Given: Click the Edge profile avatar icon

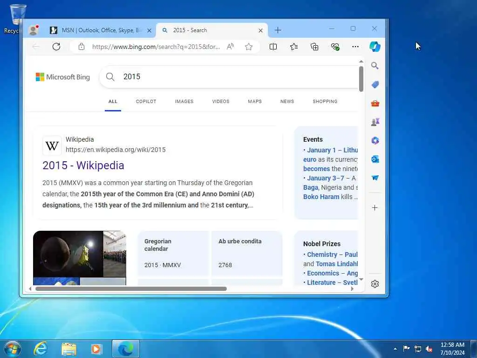Looking at the screenshot, I should (33, 30).
